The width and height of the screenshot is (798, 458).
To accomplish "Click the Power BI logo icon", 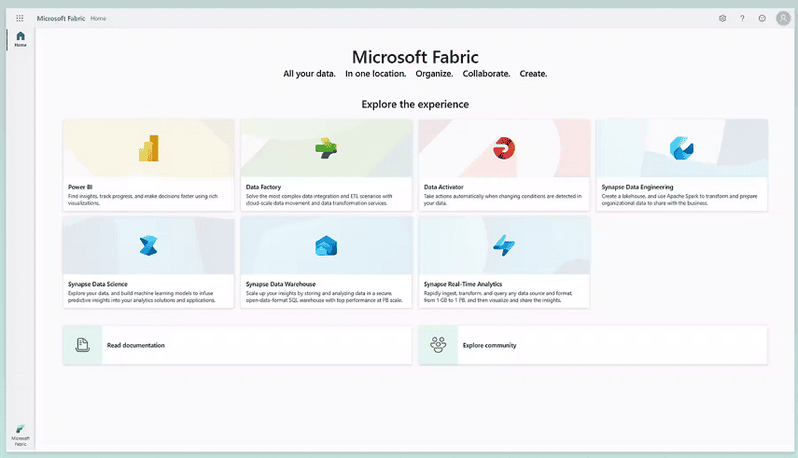I will pos(148,148).
